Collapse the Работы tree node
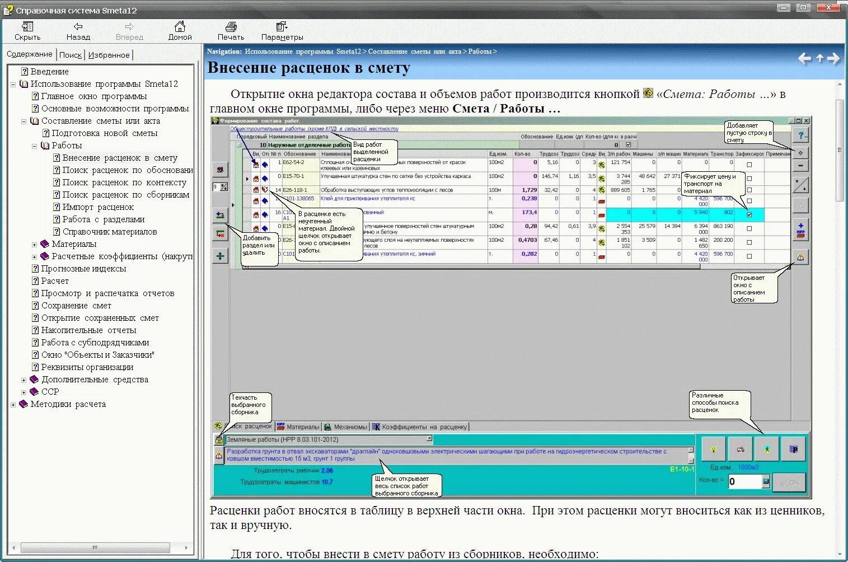The image size is (848, 562). point(34,146)
